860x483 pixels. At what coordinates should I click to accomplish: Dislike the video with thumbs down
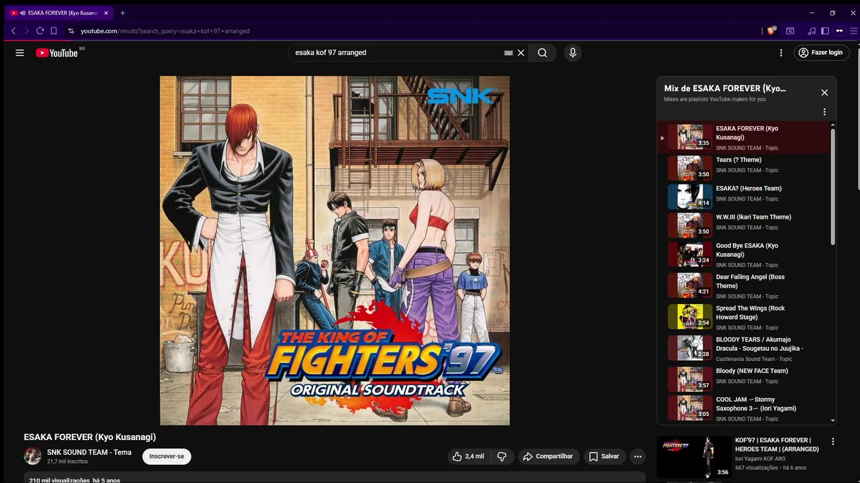[502, 456]
